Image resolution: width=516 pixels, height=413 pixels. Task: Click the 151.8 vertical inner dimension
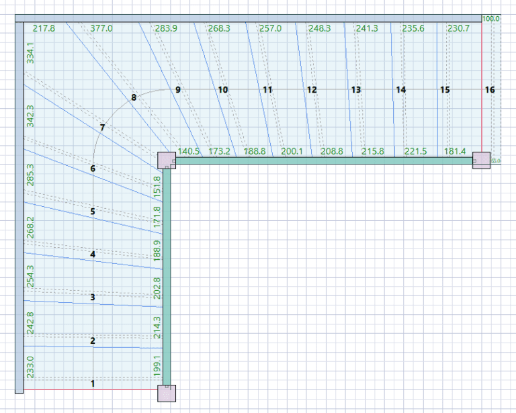[x=157, y=186]
